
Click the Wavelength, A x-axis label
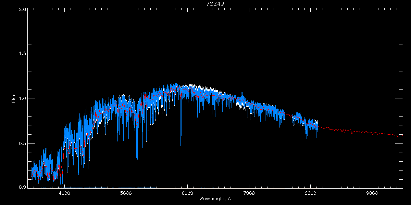click(x=215, y=199)
